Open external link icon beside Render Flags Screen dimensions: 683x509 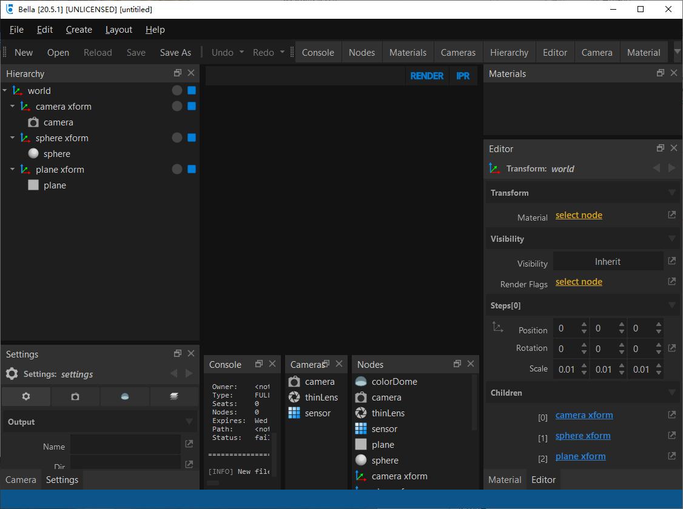[x=671, y=282]
